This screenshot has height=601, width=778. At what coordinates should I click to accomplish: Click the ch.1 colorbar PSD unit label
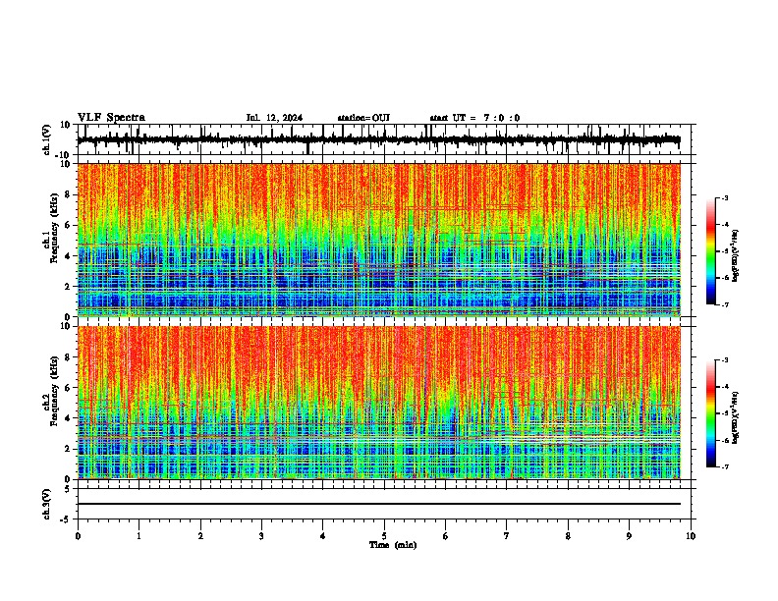click(736, 256)
